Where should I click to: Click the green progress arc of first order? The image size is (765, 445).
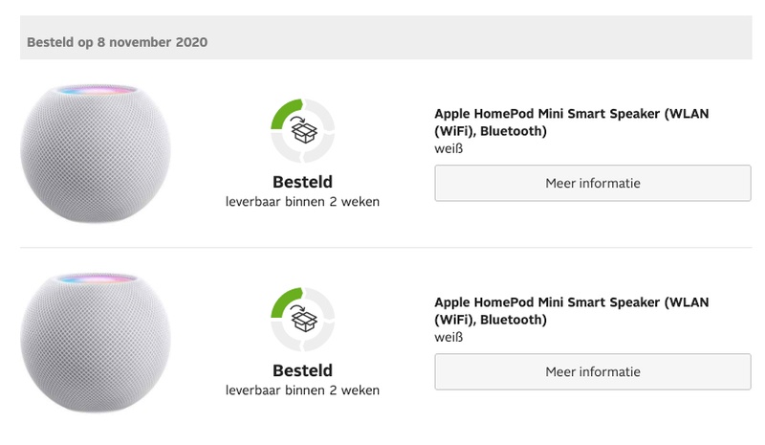[x=284, y=113]
